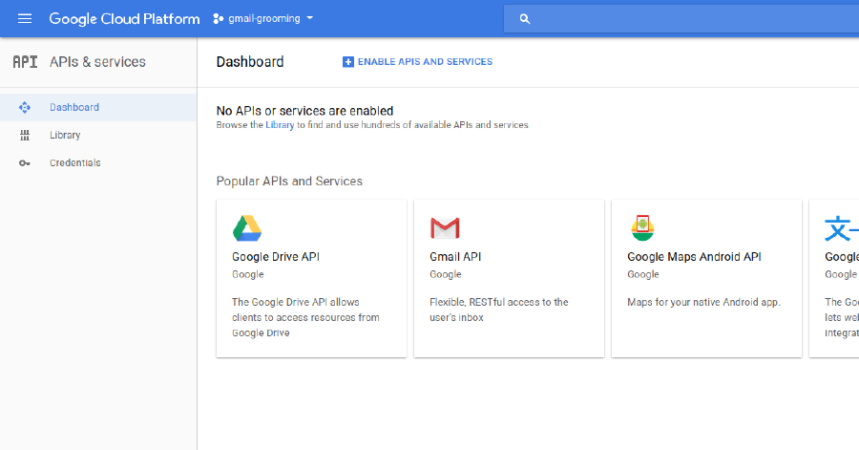Click the Google Drive triangle icon
Screen dimensions: 859x450
(247, 228)
